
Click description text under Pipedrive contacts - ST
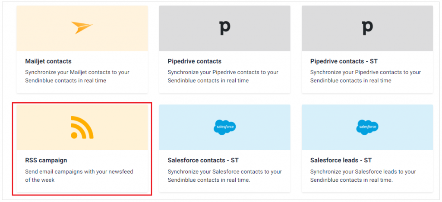(366, 76)
